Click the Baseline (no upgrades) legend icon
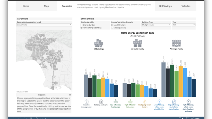The image size is (212, 119). pyautogui.click(x=86, y=101)
